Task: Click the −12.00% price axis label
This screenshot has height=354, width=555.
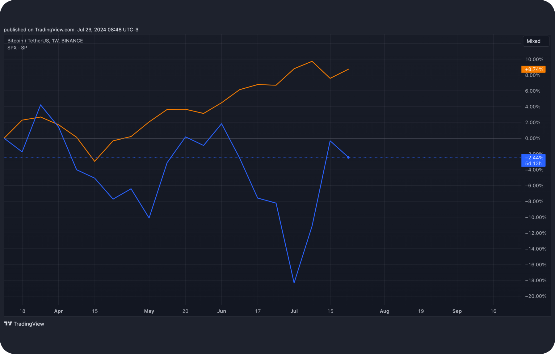Action: 536,233
